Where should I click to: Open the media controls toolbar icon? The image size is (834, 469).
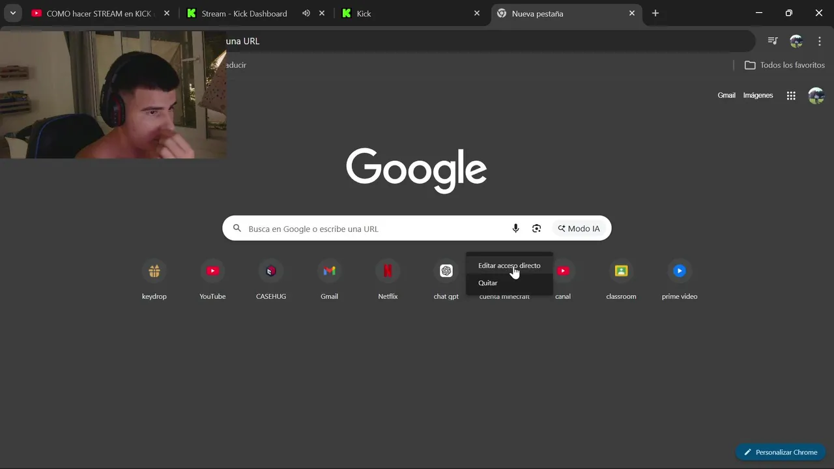(x=773, y=41)
